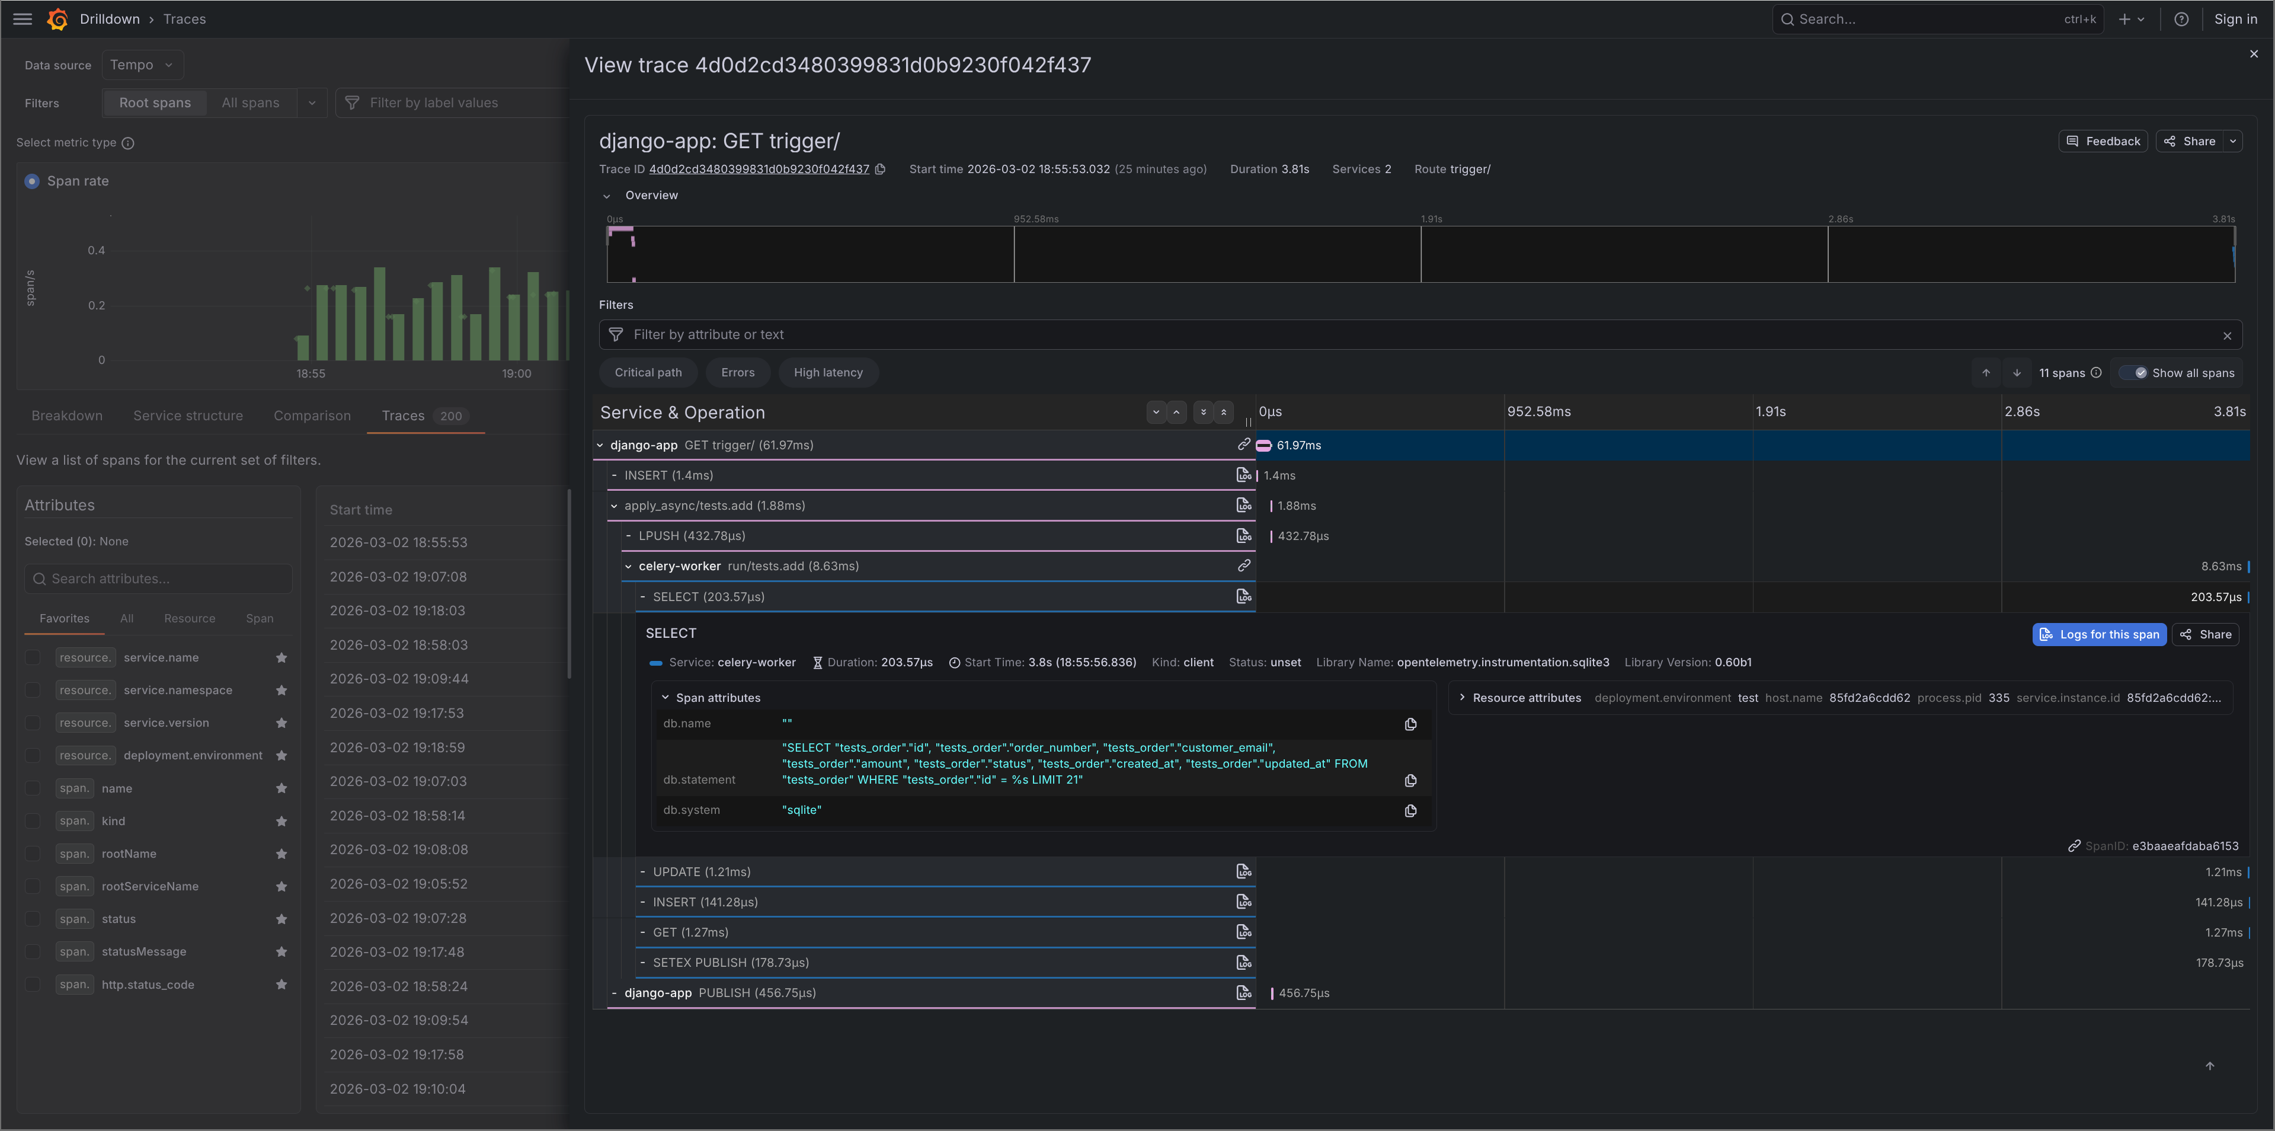
Task: Click the next-span down arrow above the span list
Action: point(2017,372)
